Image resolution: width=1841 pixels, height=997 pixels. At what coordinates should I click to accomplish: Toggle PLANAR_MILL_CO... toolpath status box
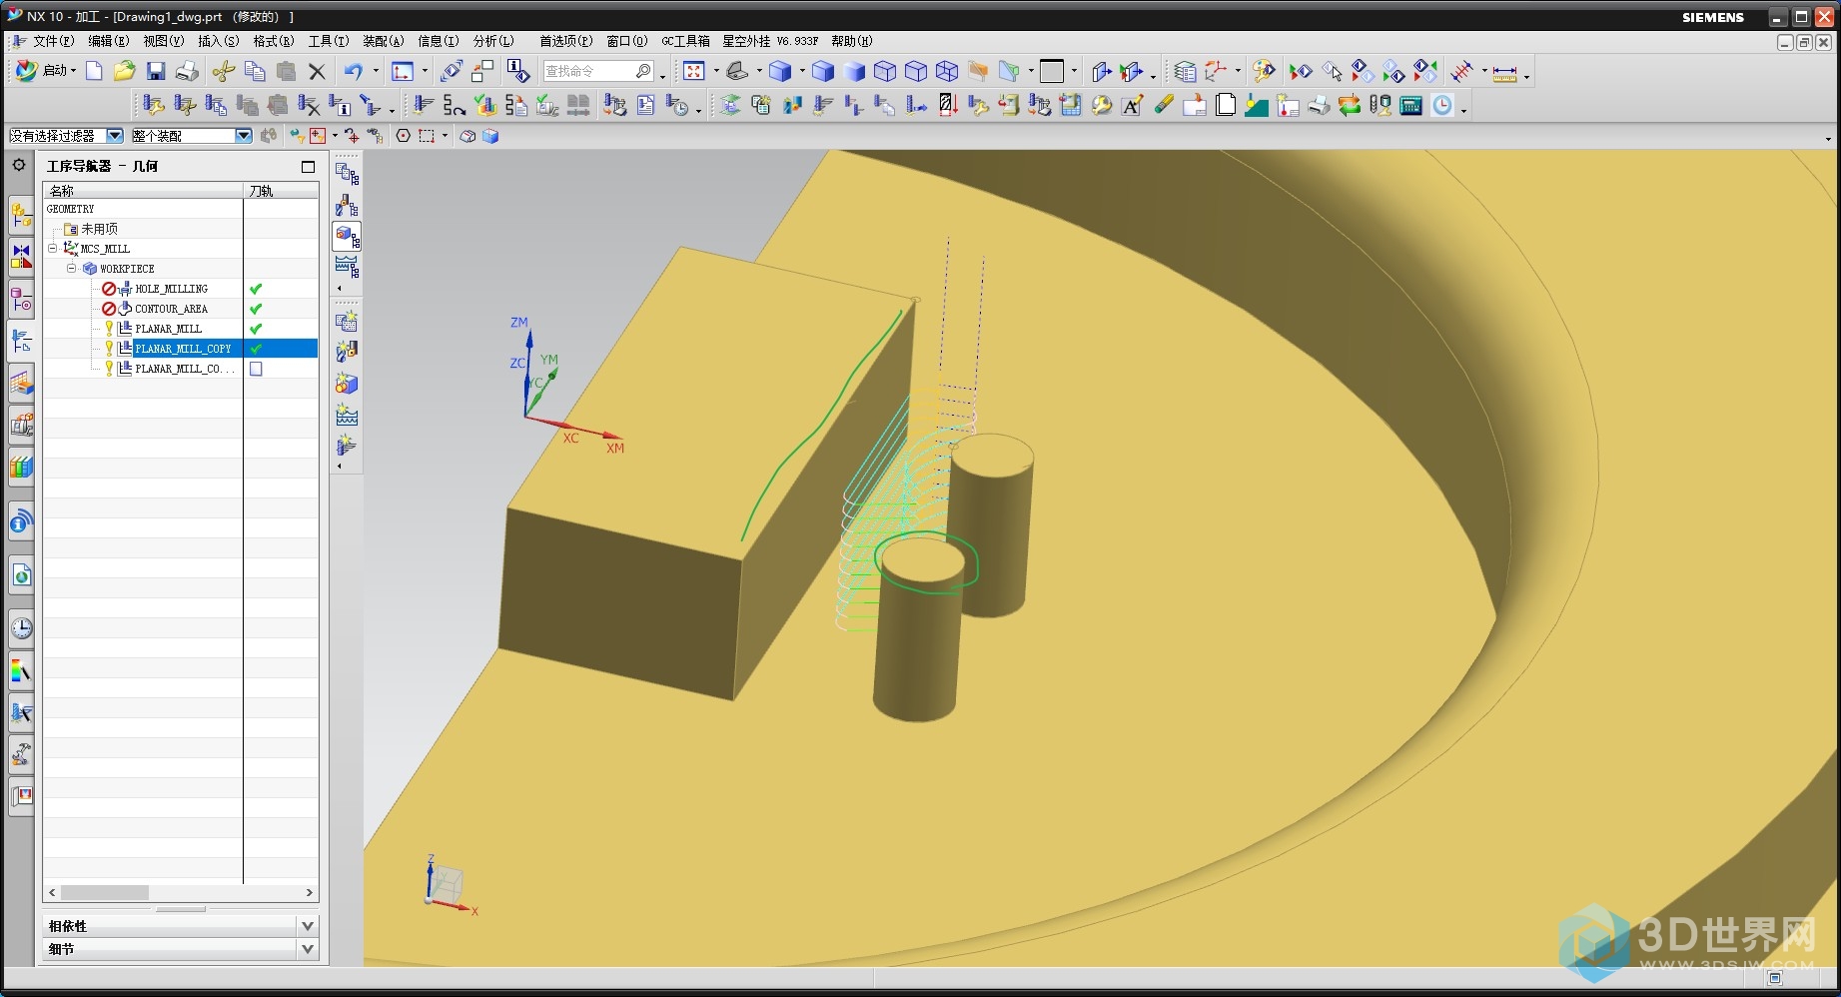click(256, 369)
